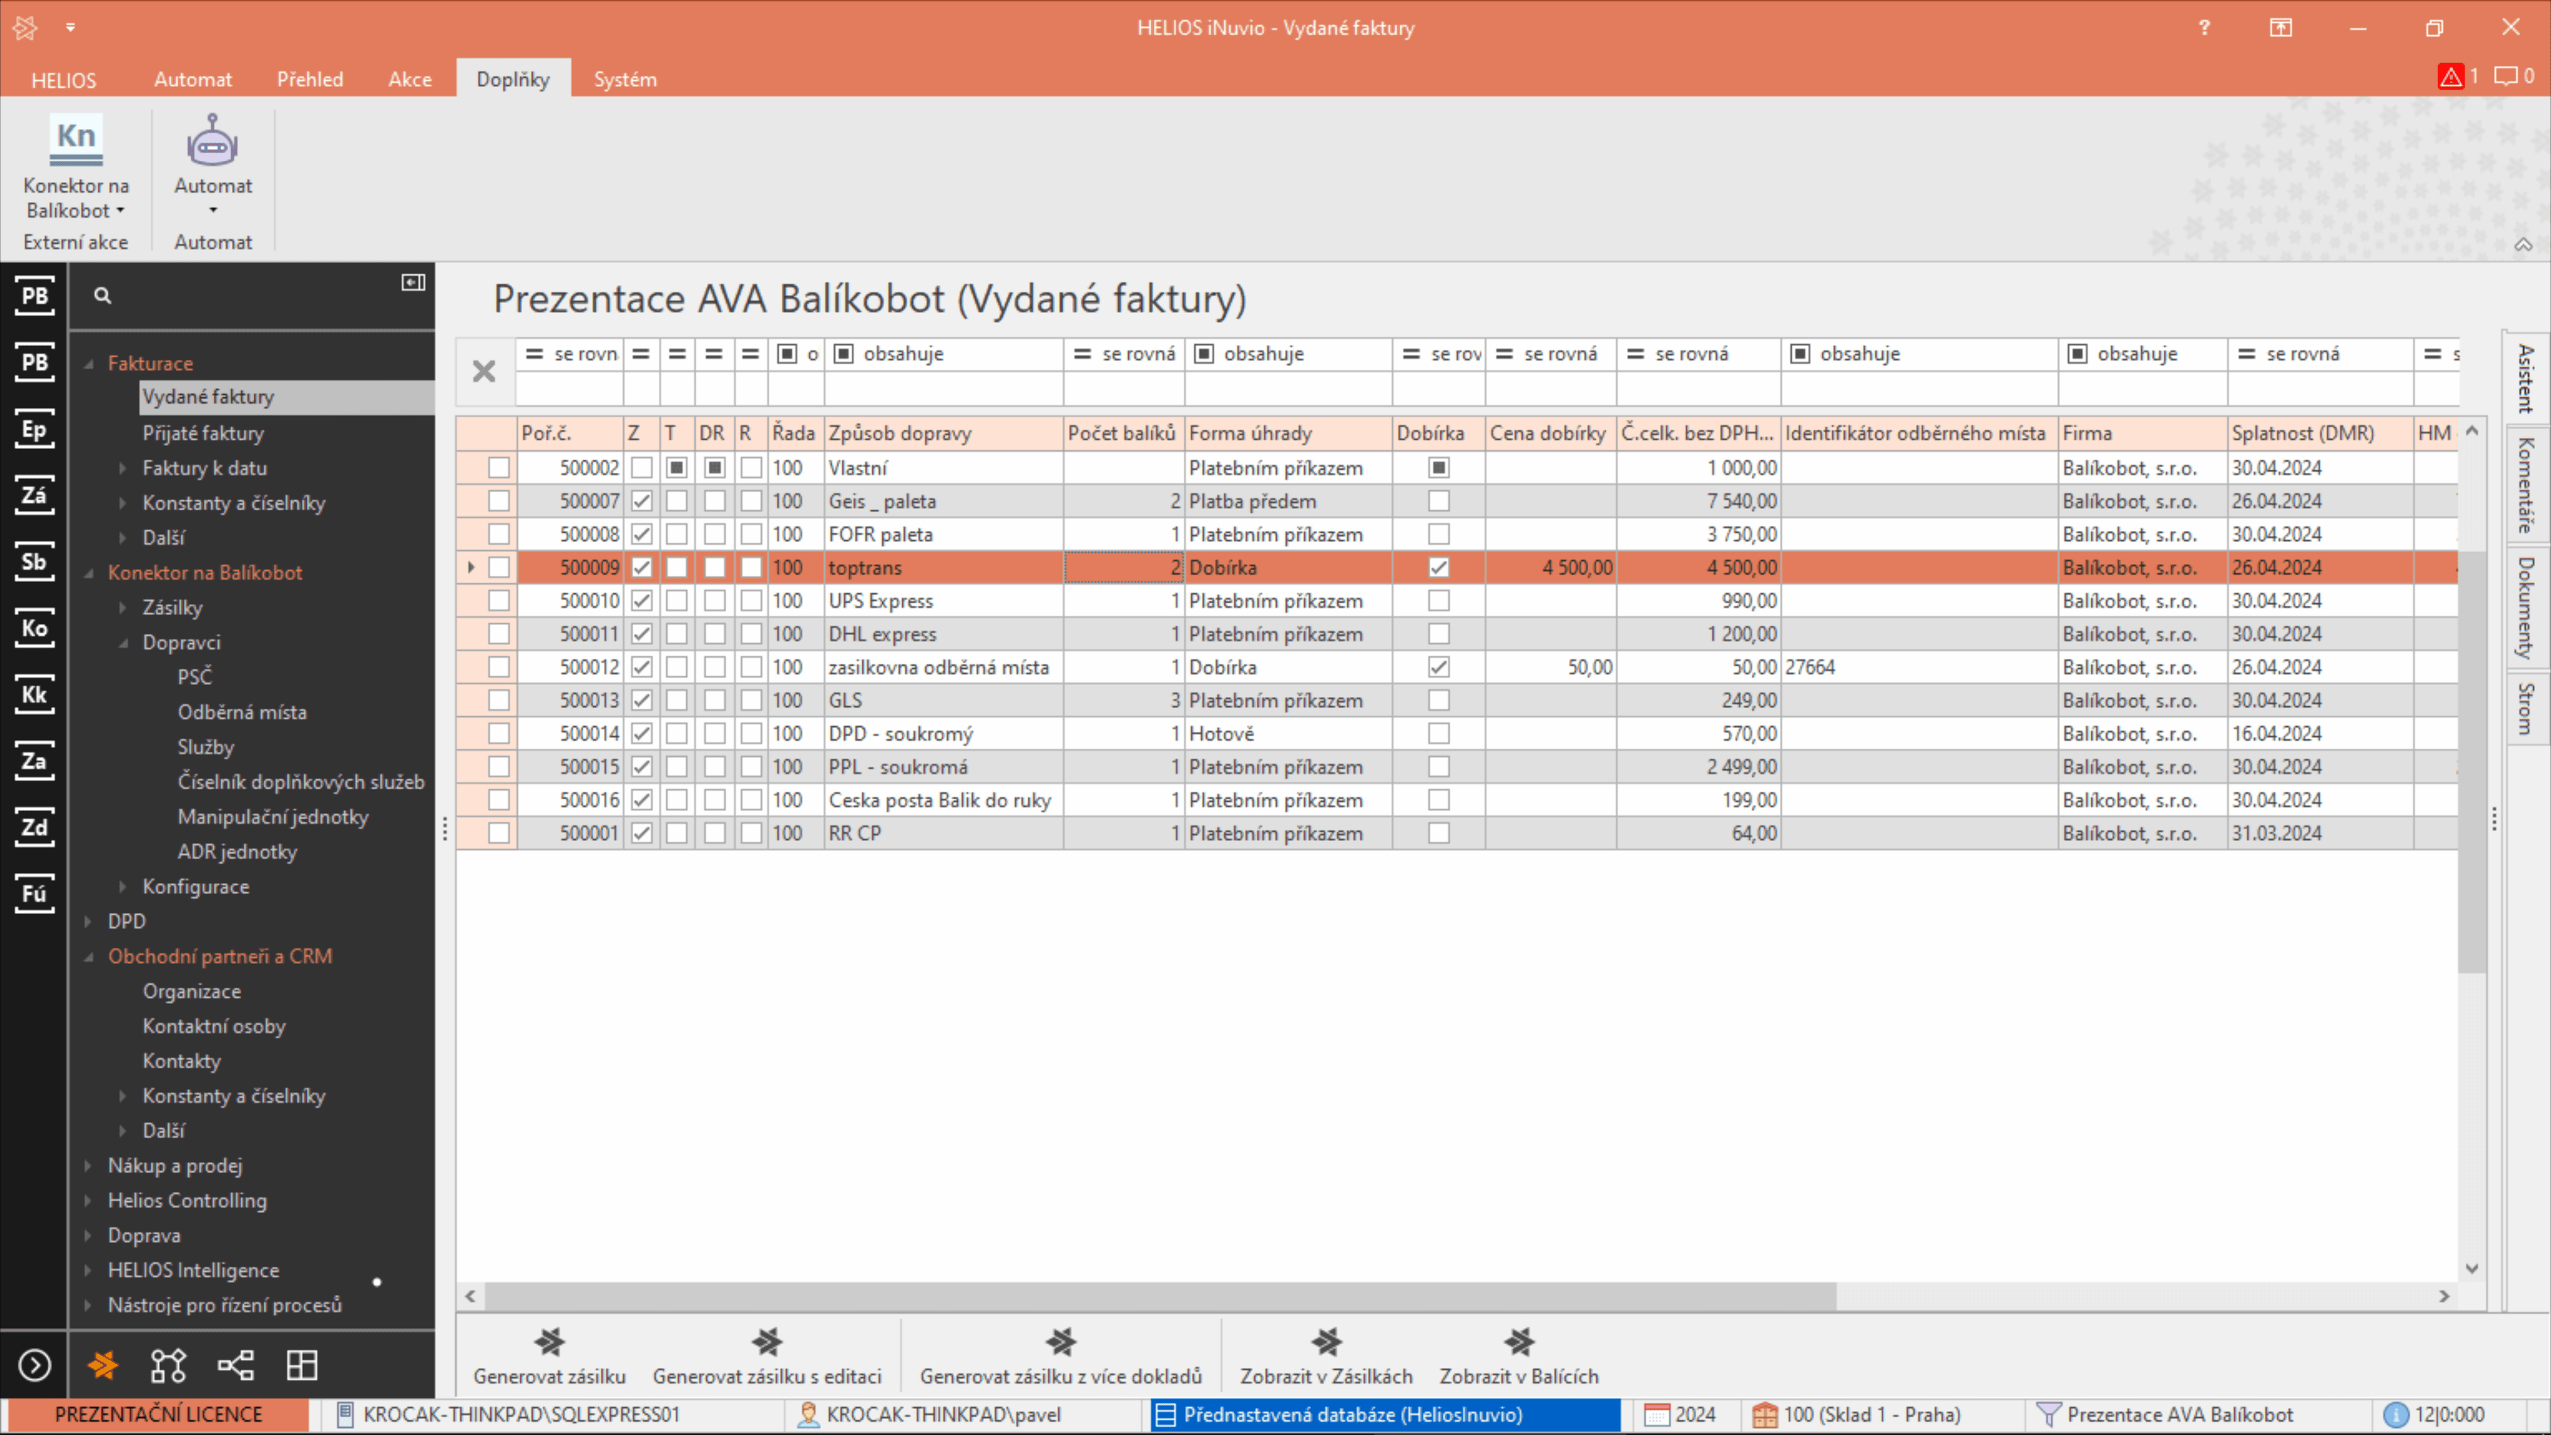Open the HELIOS ribbon tab

point(63,79)
